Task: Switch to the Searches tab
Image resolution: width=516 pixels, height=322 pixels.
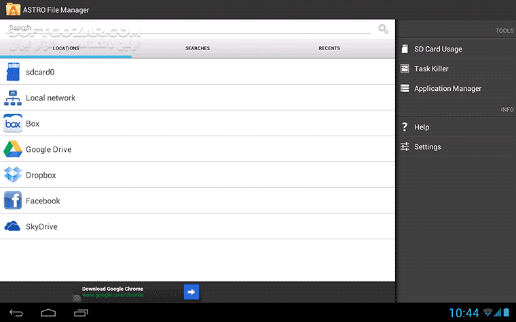Action: (198, 48)
